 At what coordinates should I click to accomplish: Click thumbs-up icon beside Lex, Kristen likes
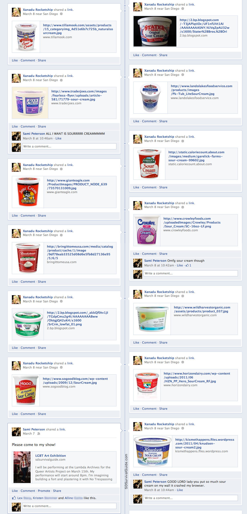click(14, 498)
